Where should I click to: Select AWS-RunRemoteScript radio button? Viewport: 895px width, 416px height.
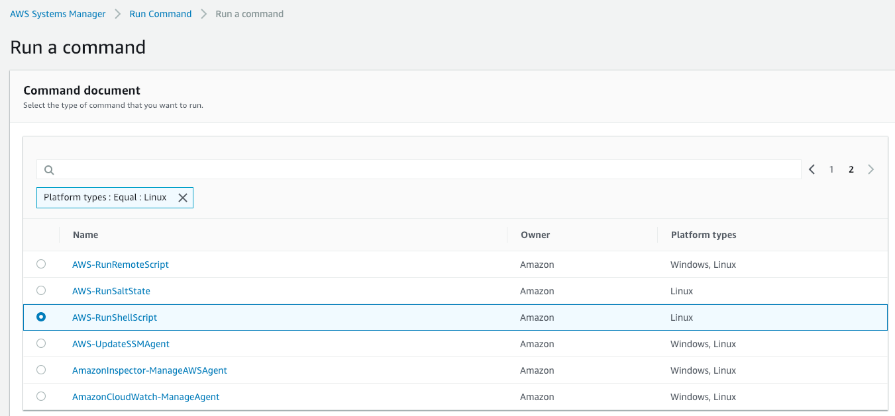click(41, 264)
